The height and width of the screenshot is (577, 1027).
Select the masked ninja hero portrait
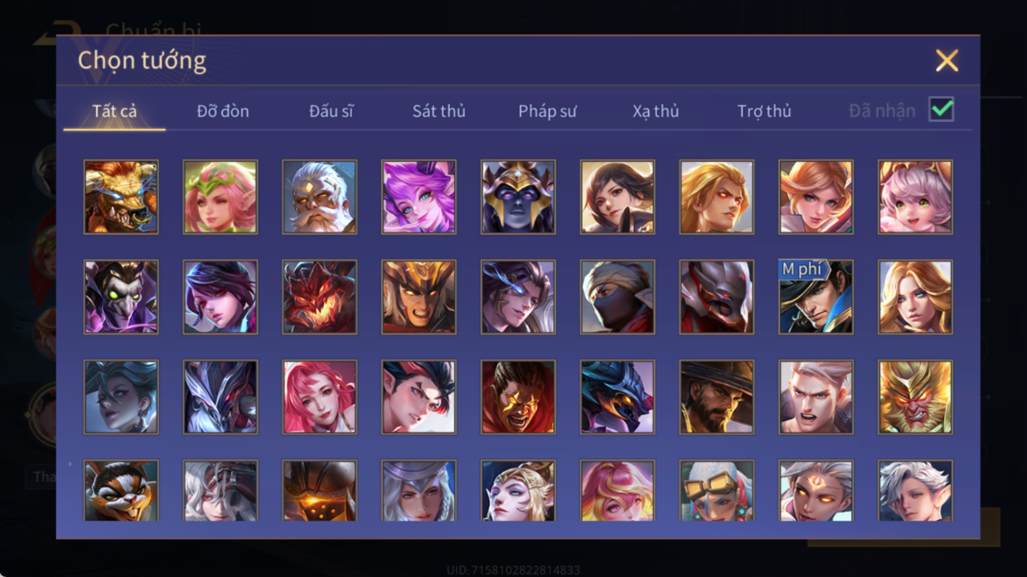pos(618,297)
